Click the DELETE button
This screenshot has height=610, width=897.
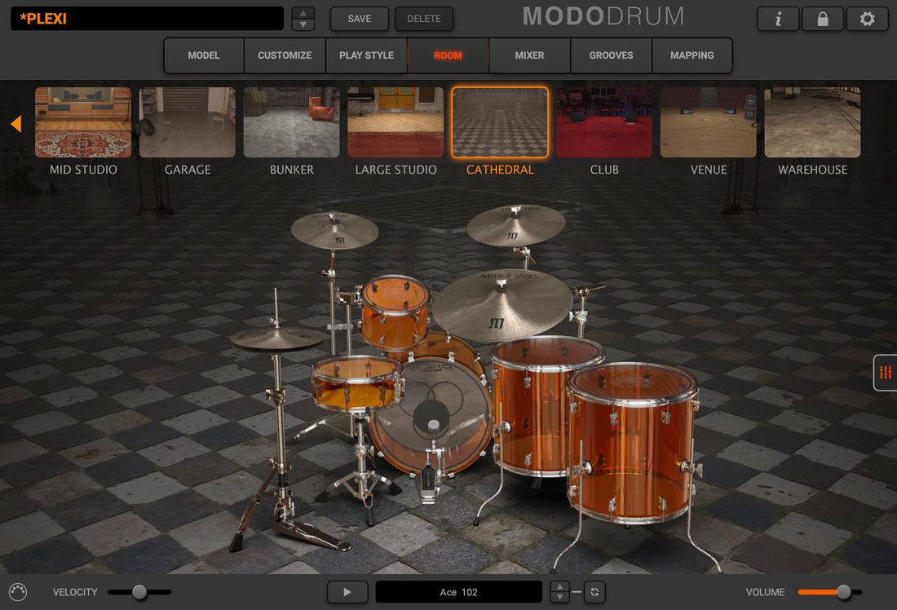(424, 19)
